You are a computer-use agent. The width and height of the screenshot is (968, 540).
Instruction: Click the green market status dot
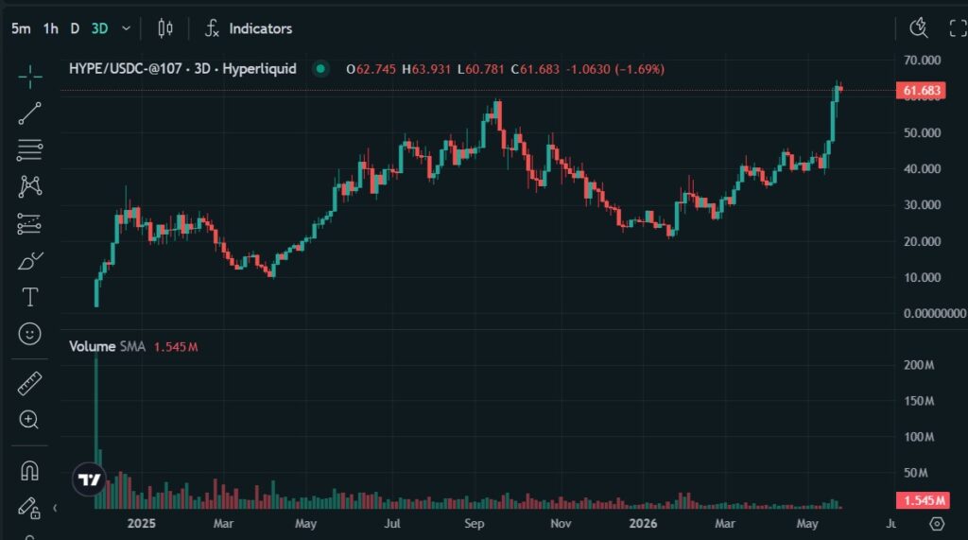(320, 69)
